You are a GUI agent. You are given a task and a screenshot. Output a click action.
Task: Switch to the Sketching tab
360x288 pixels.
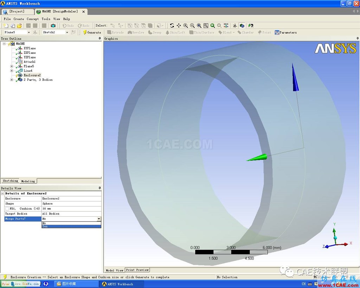pyautogui.click(x=10, y=181)
